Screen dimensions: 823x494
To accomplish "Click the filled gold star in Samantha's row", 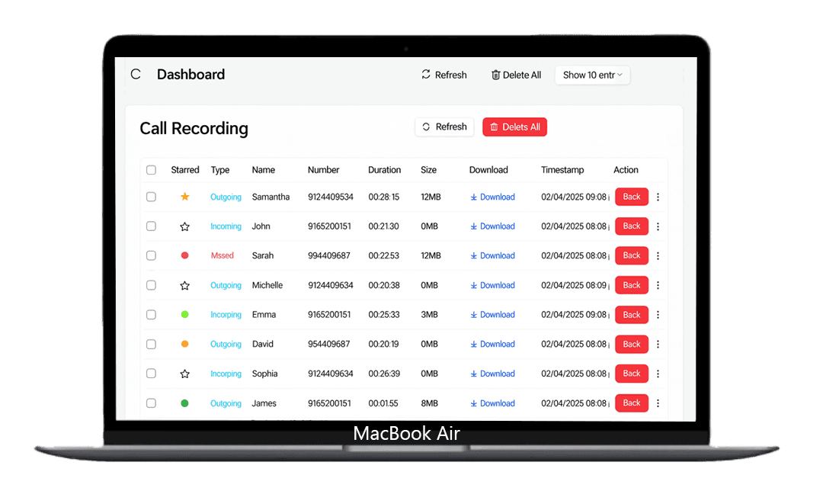I will coord(184,197).
